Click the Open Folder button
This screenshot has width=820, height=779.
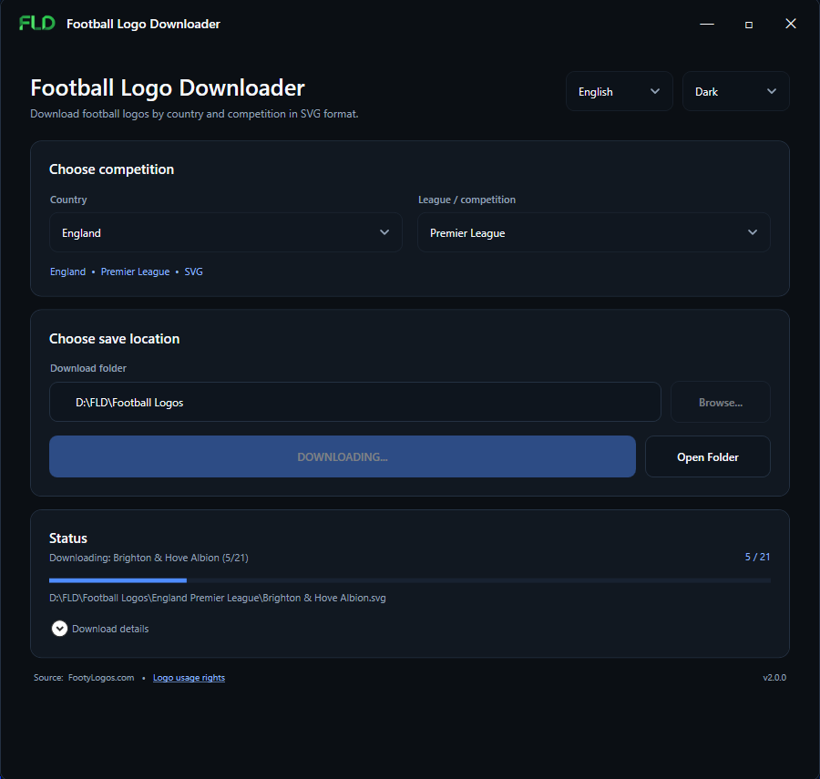tap(708, 457)
